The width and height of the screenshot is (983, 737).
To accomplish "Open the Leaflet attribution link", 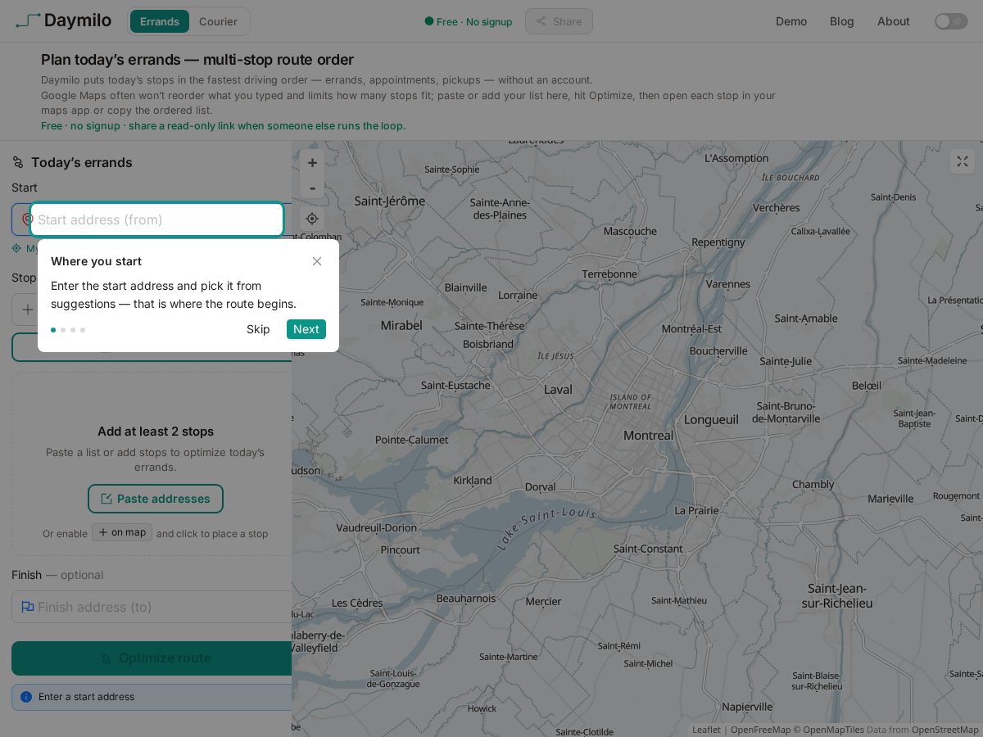I will pyautogui.click(x=706, y=730).
